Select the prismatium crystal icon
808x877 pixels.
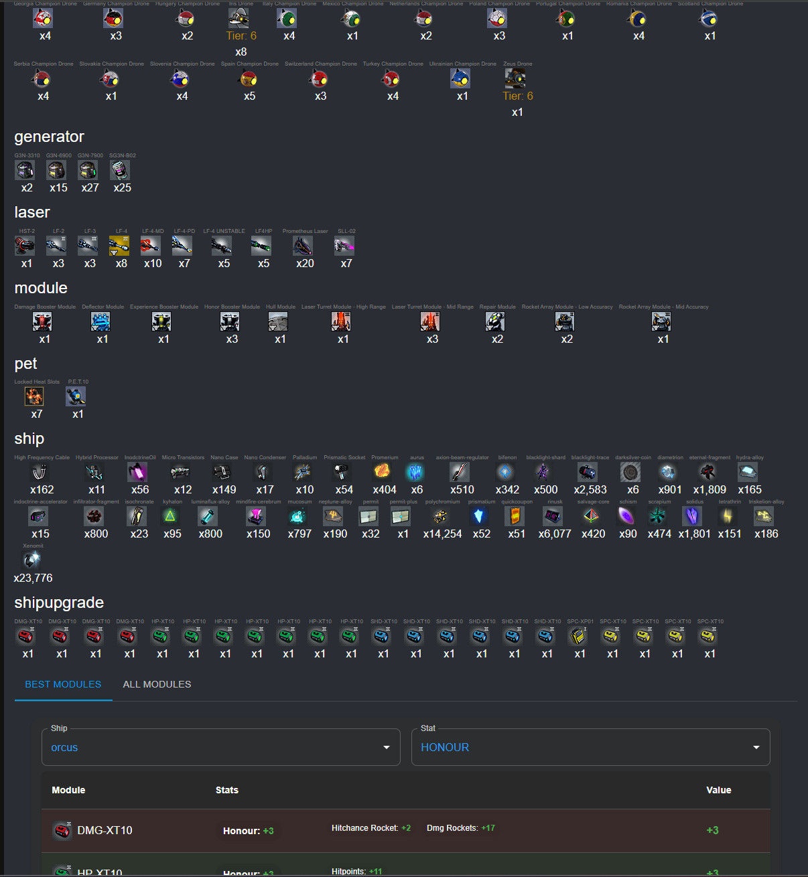(479, 517)
